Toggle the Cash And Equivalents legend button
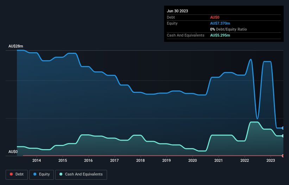Screen dimensions: 289x185 pos(81,174)
